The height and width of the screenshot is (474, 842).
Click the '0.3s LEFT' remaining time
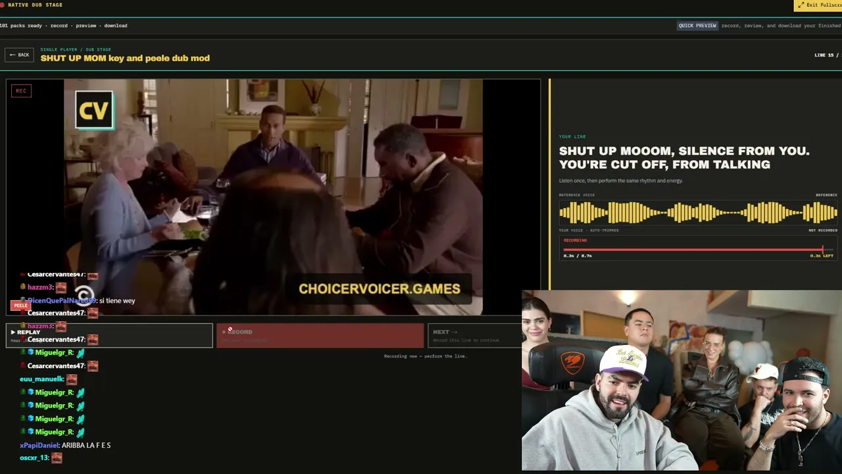coord(822,255)
